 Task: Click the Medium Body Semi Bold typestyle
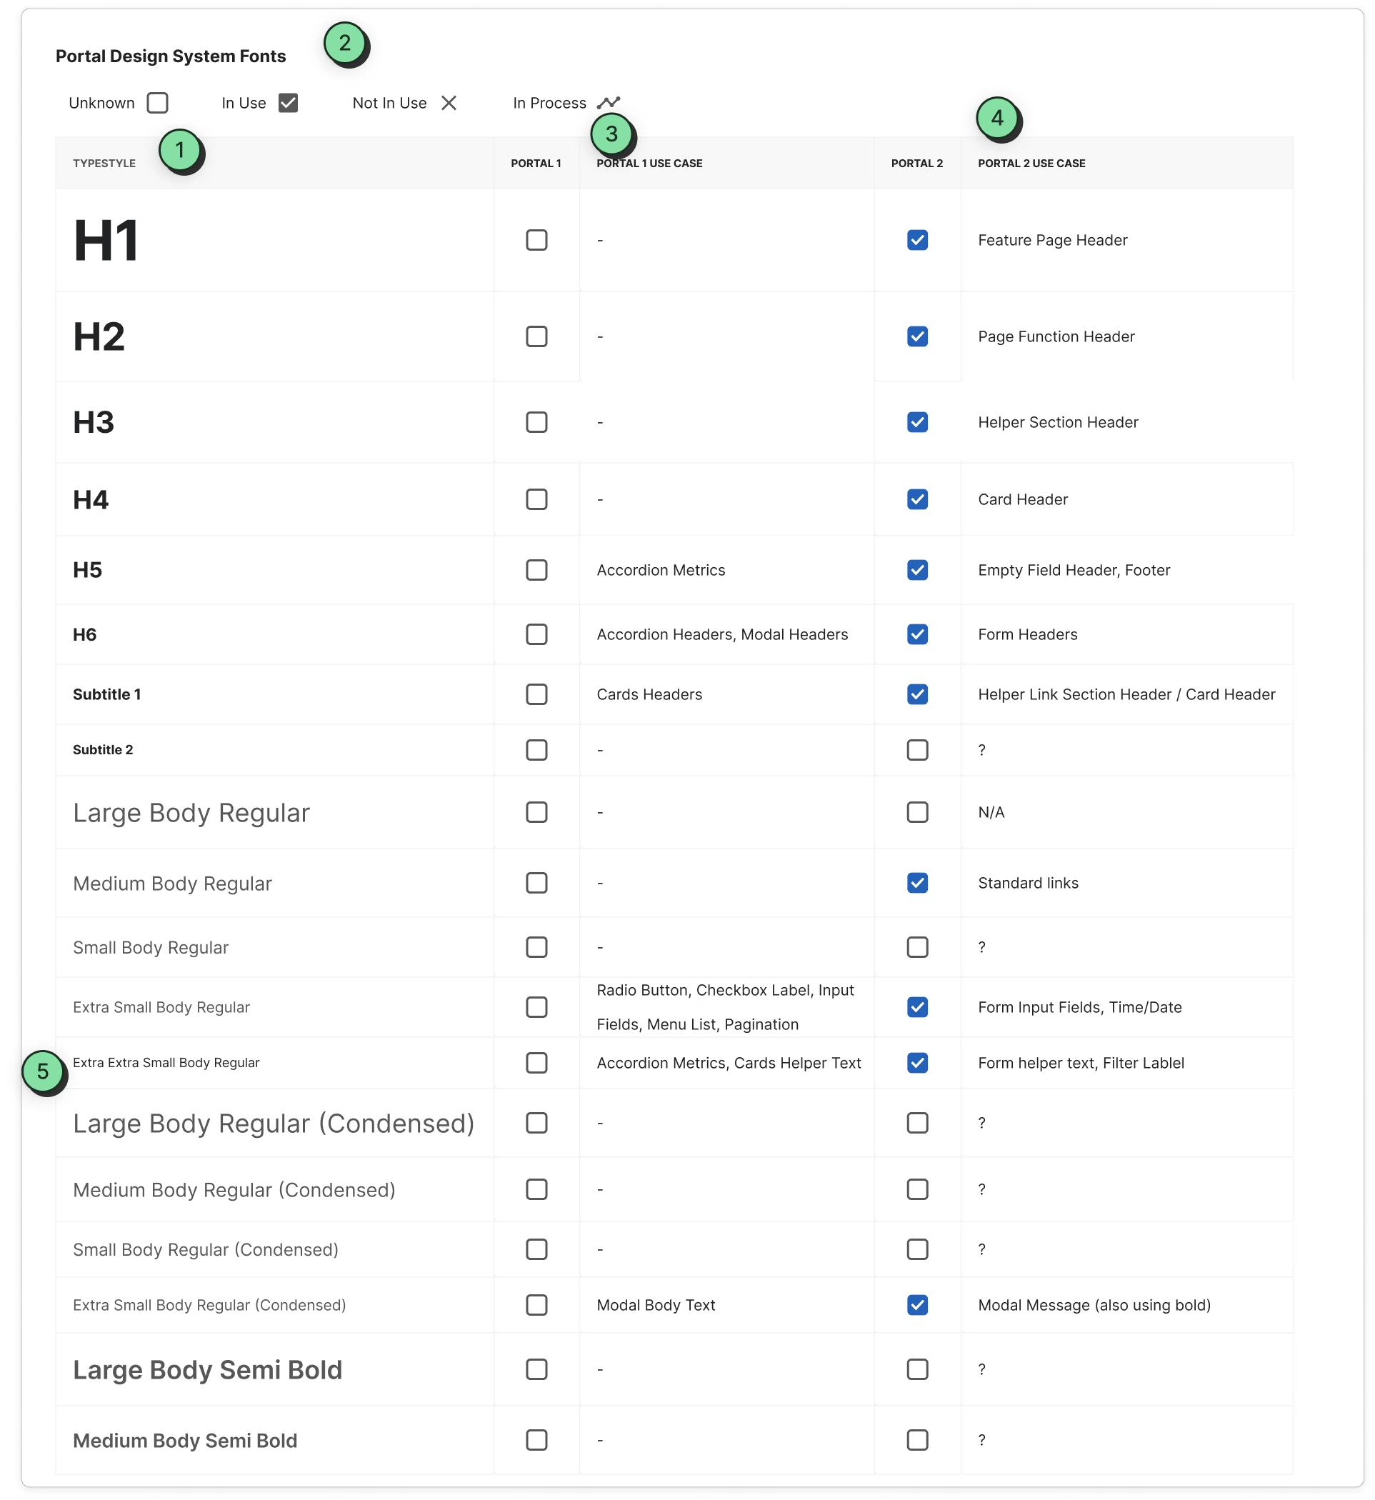pos(185,1440)
